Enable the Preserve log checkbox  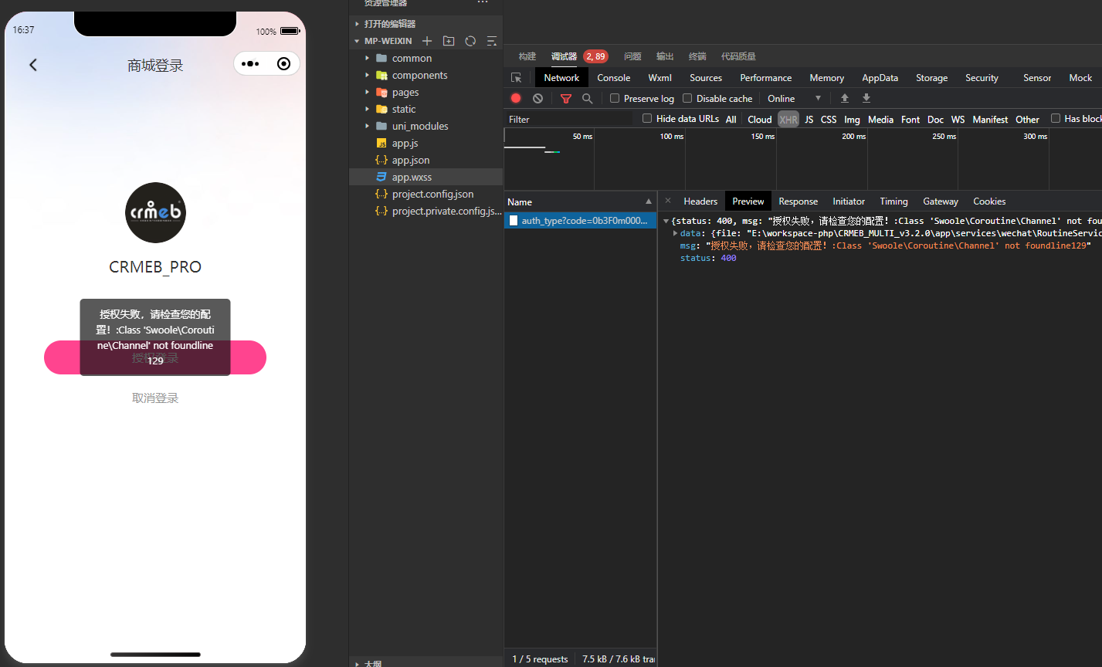coord(615,98)
